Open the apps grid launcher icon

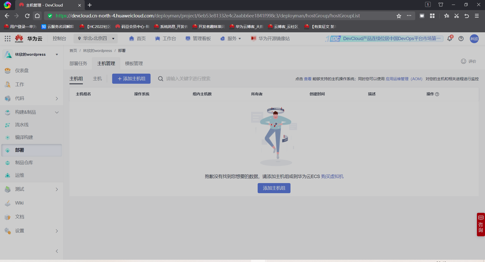click(8, 39)
